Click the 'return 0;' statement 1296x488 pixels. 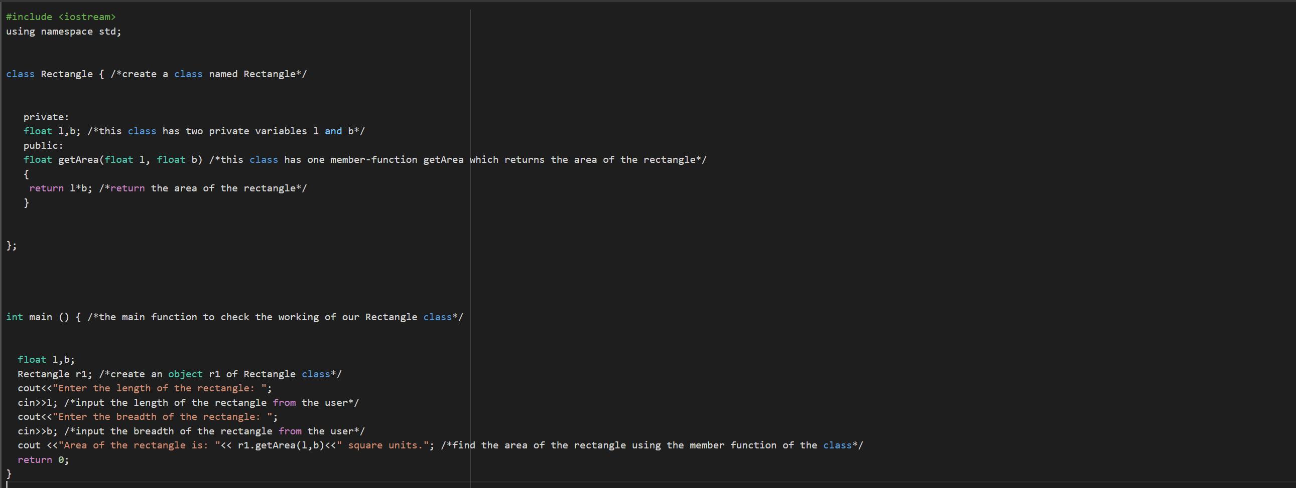coord(43,460)
